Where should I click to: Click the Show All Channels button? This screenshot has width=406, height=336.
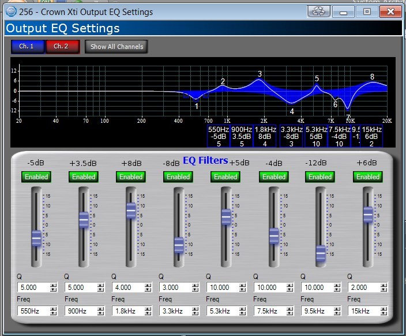116,47
